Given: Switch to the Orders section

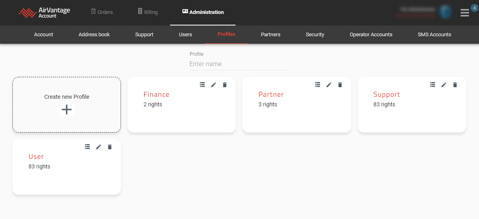Looking at the screenshot, I should click(x=102, y=12).
